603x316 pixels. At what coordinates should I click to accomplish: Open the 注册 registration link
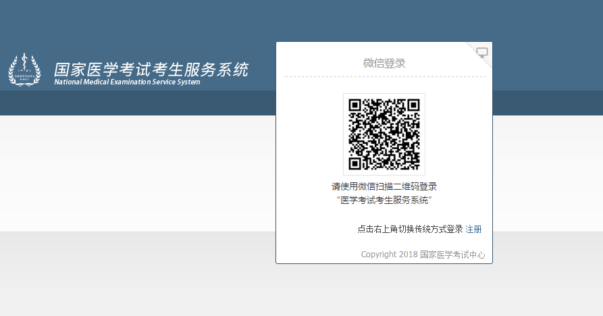(473, 229)
